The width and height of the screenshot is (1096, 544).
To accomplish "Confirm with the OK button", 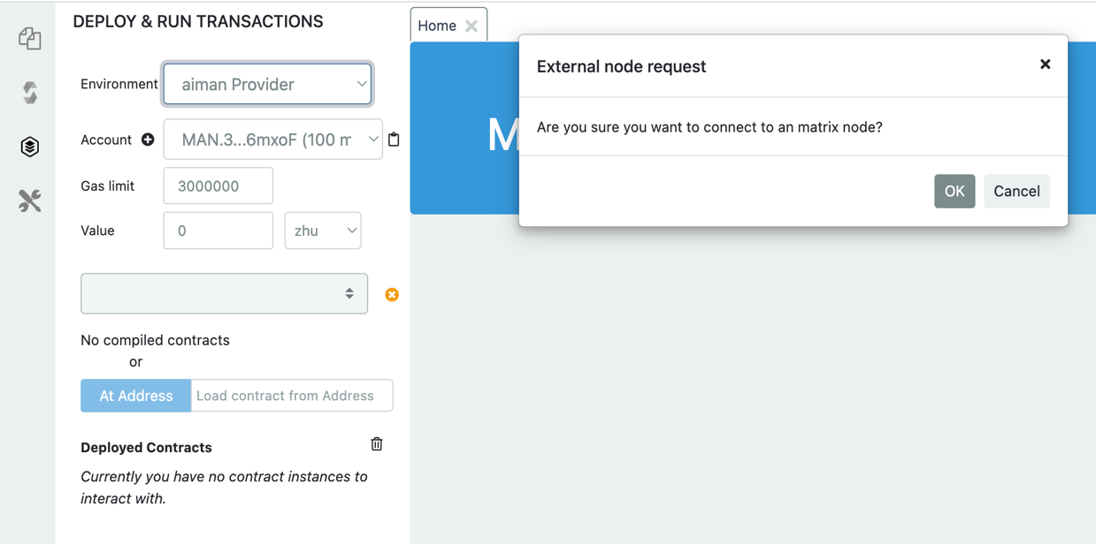I will tap(954, 191).
